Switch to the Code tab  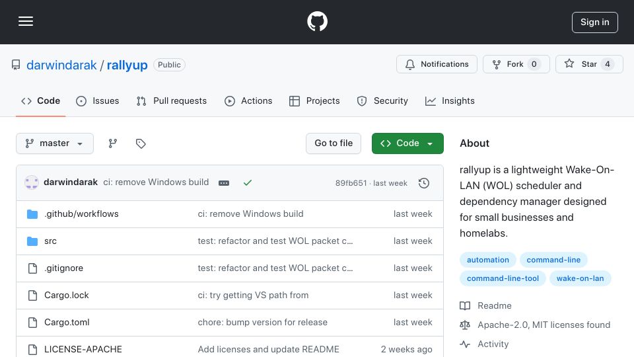click(40, 100)
